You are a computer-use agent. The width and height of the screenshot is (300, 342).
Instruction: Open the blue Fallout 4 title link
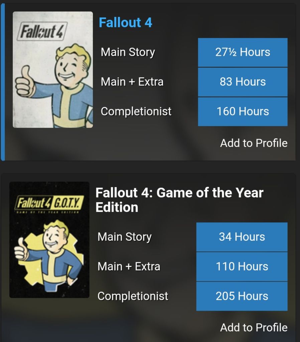tap(125, 23)
